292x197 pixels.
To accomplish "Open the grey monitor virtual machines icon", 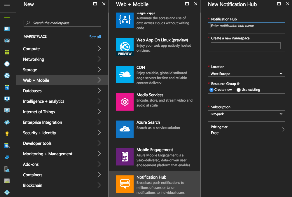I will tap(7, 111).
